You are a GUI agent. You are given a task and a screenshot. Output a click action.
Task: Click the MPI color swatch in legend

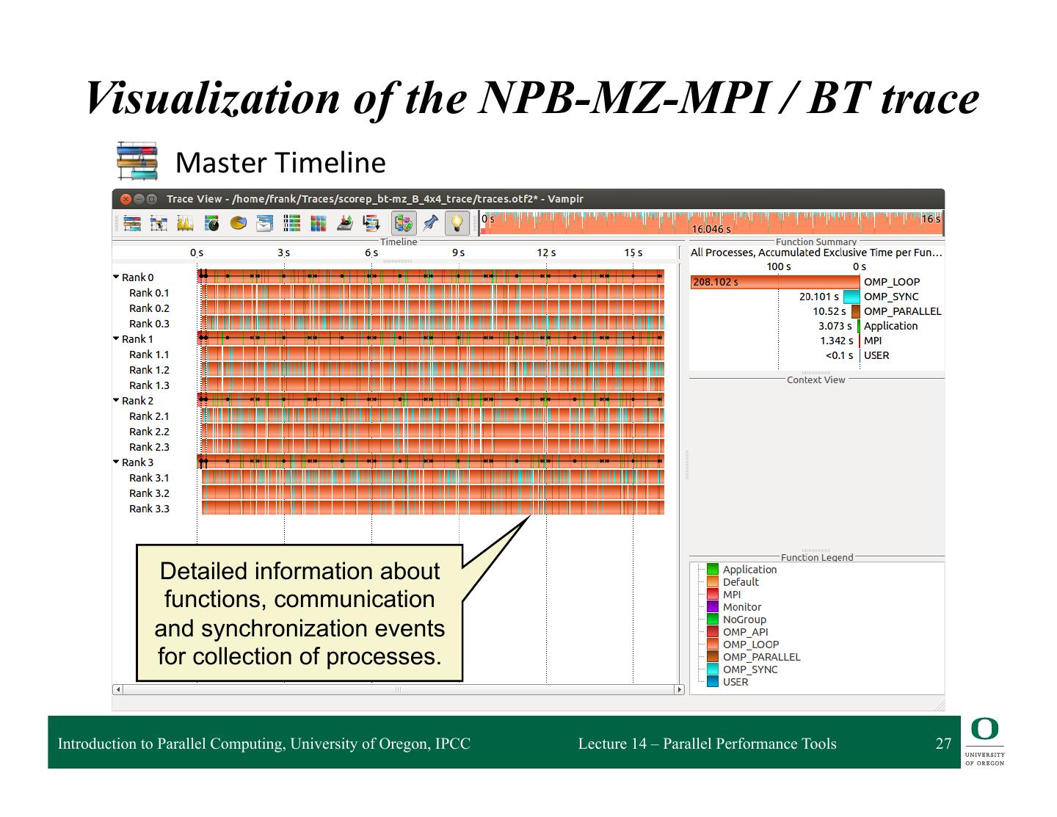712,595
